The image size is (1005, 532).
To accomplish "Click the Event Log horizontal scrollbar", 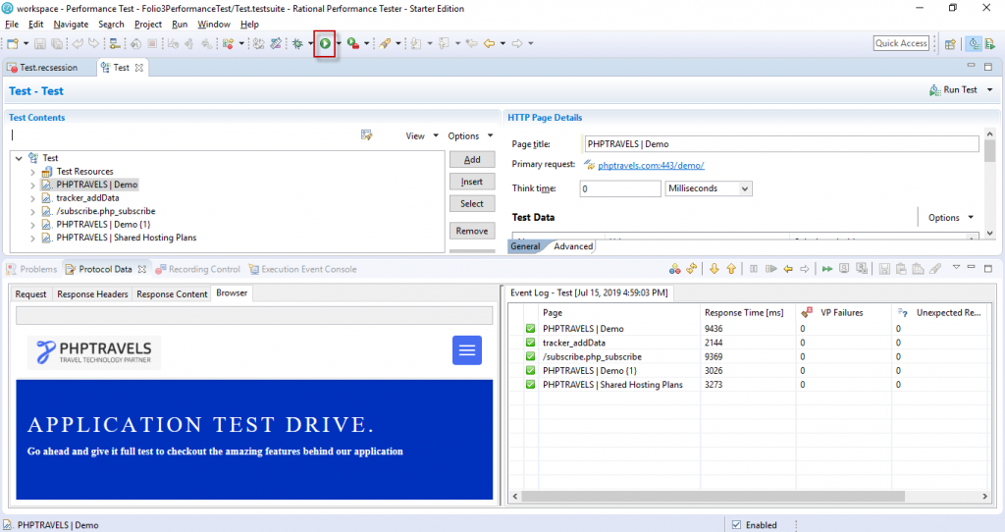I will tap(713, 496).
